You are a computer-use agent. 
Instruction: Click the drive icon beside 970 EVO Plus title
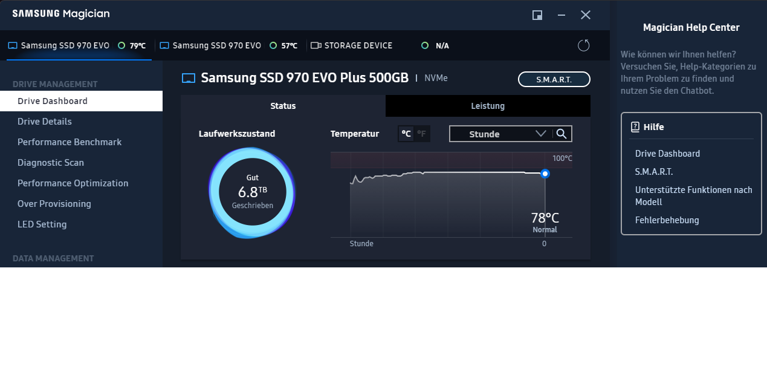click(189, 78)
